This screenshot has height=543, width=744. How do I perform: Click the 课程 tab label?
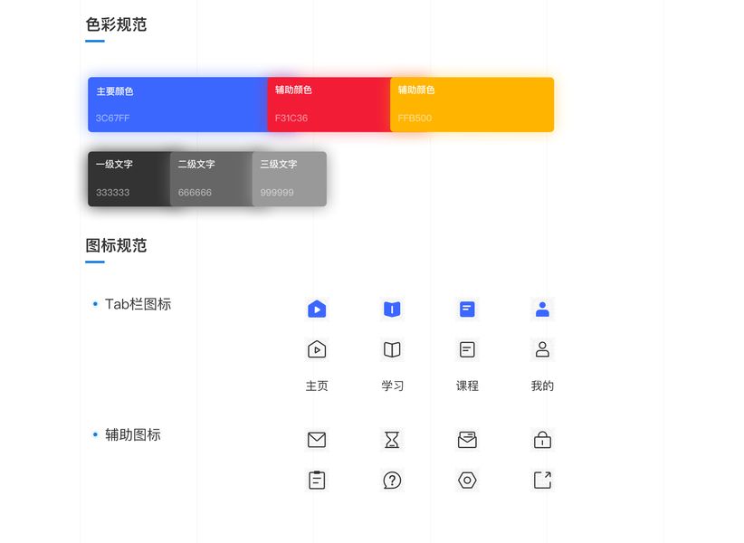click(467, 386)
